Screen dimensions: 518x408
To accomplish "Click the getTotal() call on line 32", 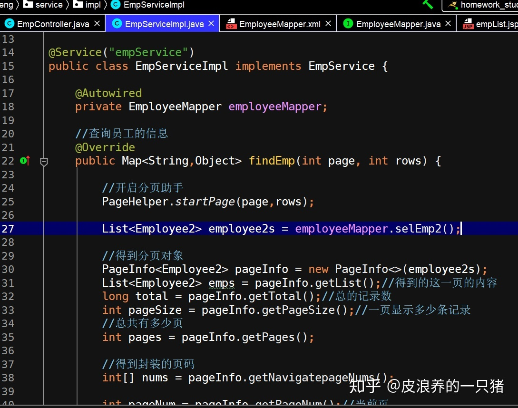I will coord(281,296).
